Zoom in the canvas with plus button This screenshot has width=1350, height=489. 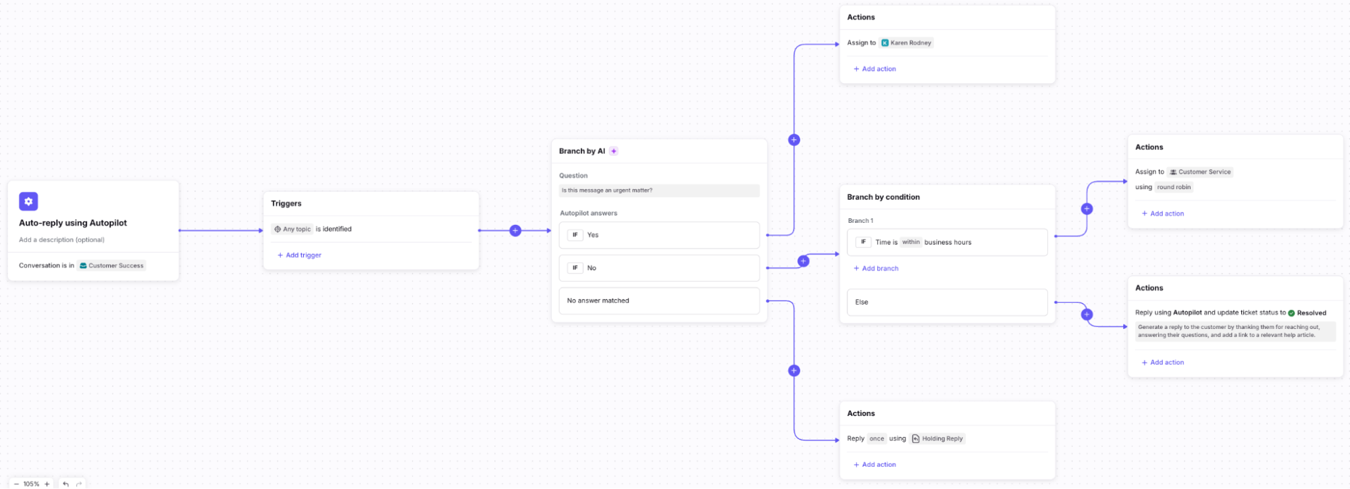click(47, 484)
